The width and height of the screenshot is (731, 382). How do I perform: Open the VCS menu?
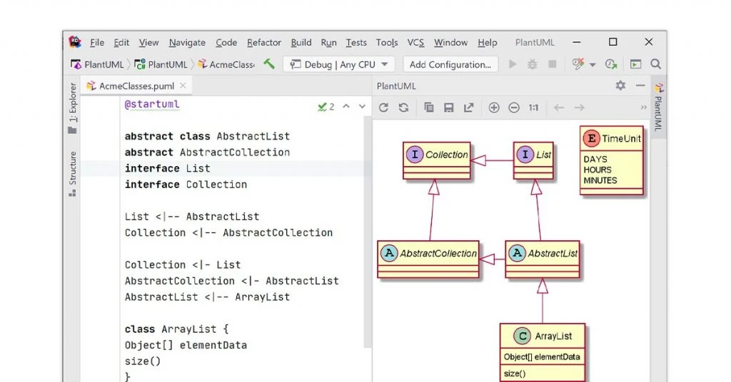pos(415,42)
